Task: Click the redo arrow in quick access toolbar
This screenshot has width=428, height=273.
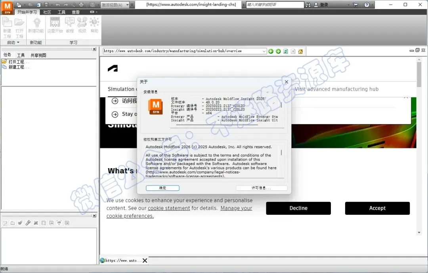Action: click(66, 5)
